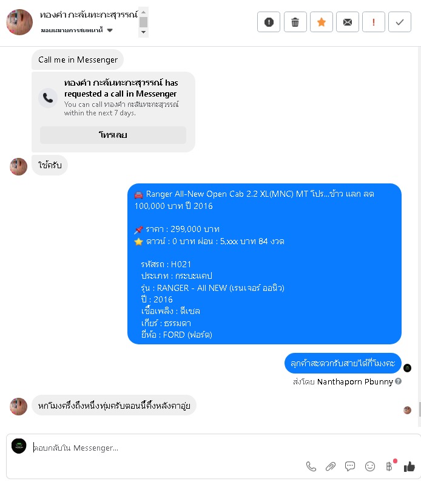421x481 pixels.
Task: Open help question mark next to sender
Action: (399, 381)
